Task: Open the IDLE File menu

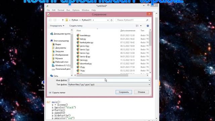Action: [x=48, y=10]
